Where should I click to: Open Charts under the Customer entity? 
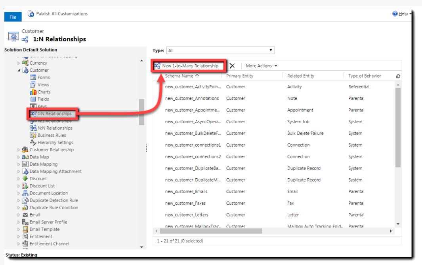click(x=44, y=92)
